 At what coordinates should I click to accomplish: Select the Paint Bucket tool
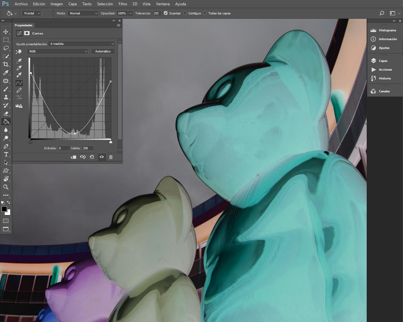tap(6, 122)
